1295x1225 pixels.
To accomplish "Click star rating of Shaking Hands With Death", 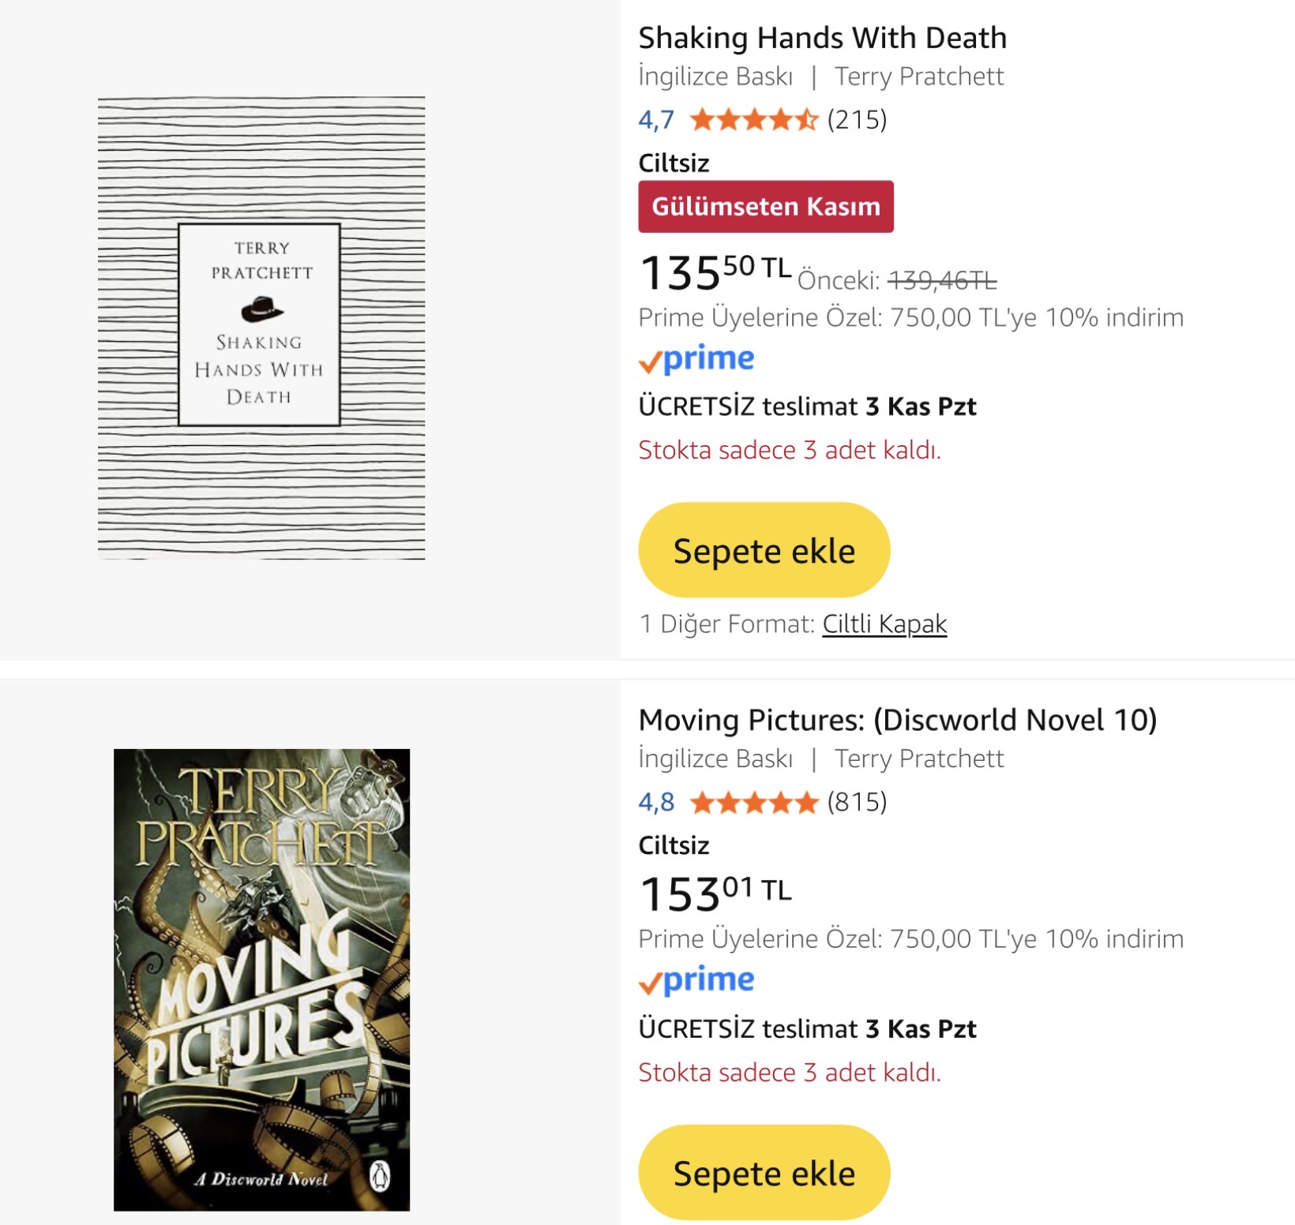I will pos(753,120).
